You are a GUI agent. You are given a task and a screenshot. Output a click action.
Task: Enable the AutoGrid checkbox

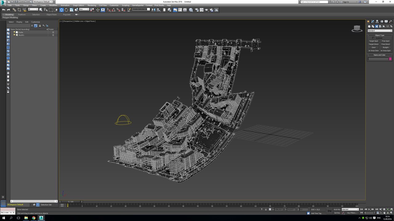(x=373, y=38)
